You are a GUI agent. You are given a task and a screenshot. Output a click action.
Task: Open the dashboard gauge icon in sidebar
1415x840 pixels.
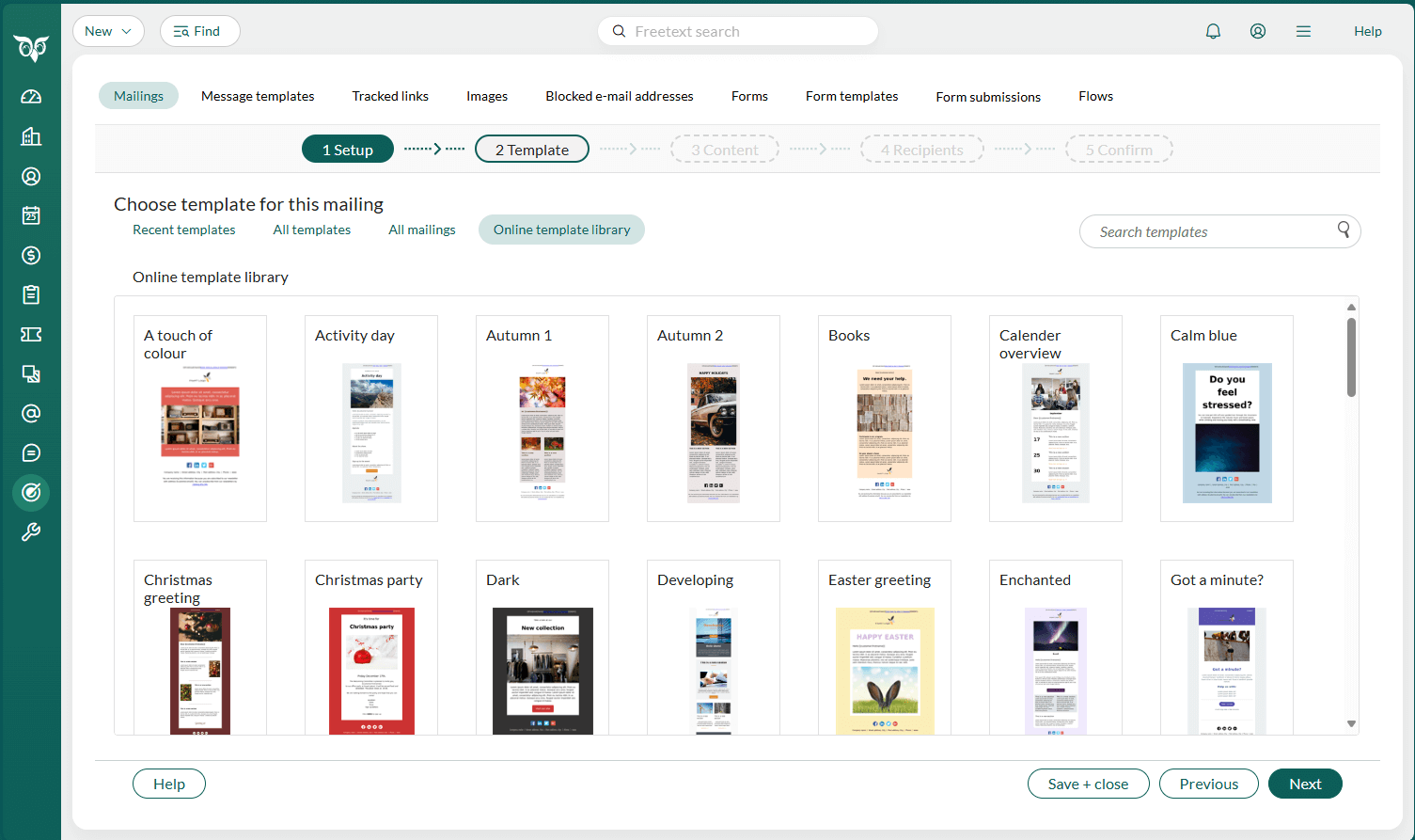pyautogui.click(x=31, y=97)
